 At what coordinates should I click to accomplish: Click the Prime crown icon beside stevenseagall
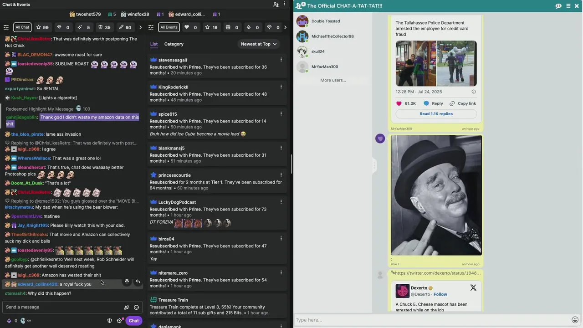point(153,60)
